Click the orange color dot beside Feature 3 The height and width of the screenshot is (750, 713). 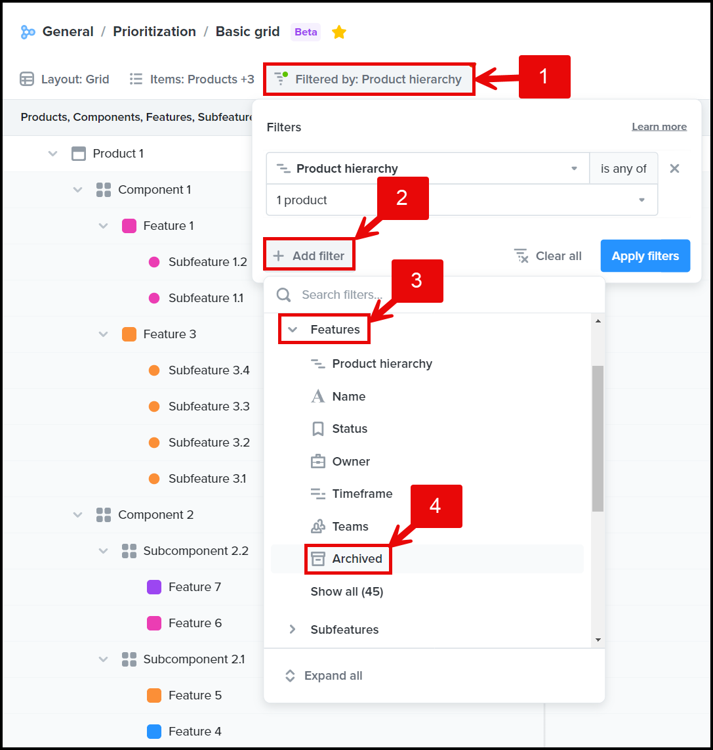point(129,334)
